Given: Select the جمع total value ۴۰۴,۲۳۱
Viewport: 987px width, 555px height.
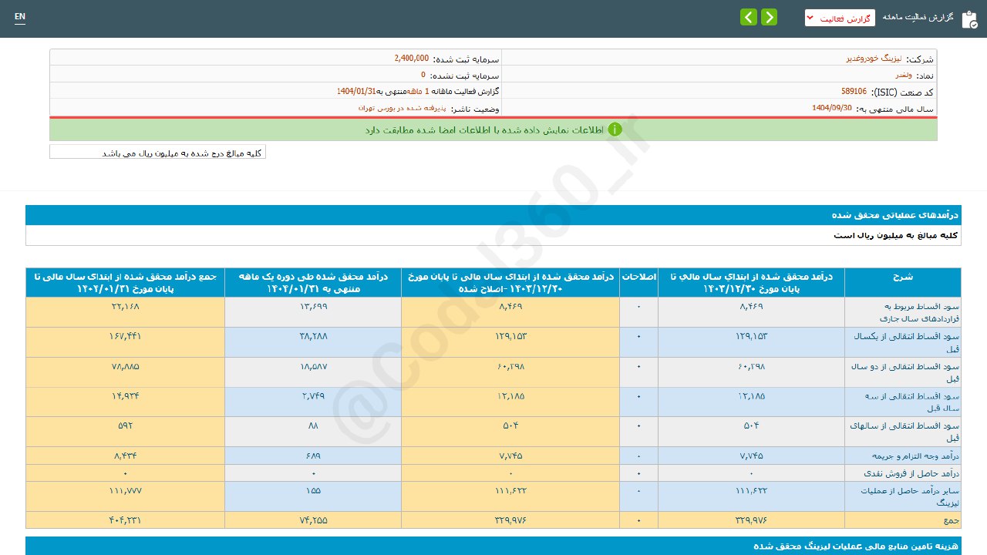Looking at the screenshot, I should tap(124, 520).
